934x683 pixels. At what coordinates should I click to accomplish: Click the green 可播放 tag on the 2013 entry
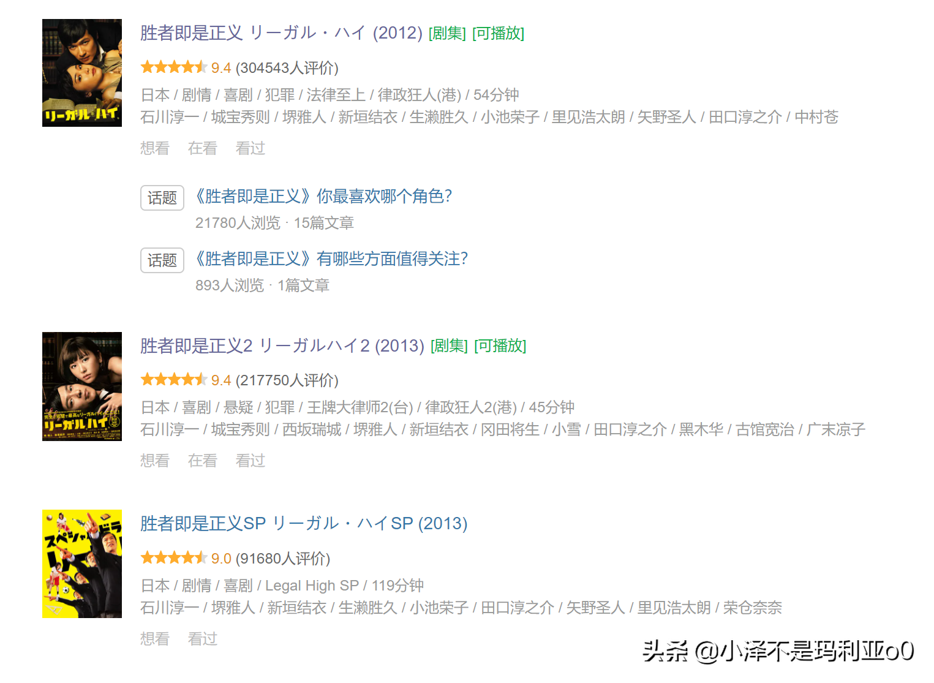500,346
